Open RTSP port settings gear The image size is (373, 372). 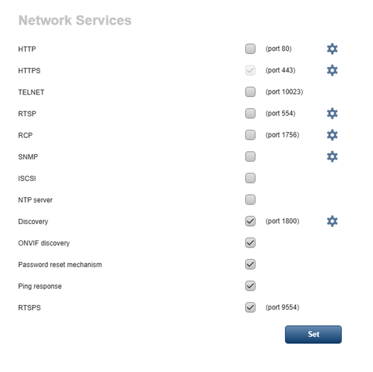point(332,113)
